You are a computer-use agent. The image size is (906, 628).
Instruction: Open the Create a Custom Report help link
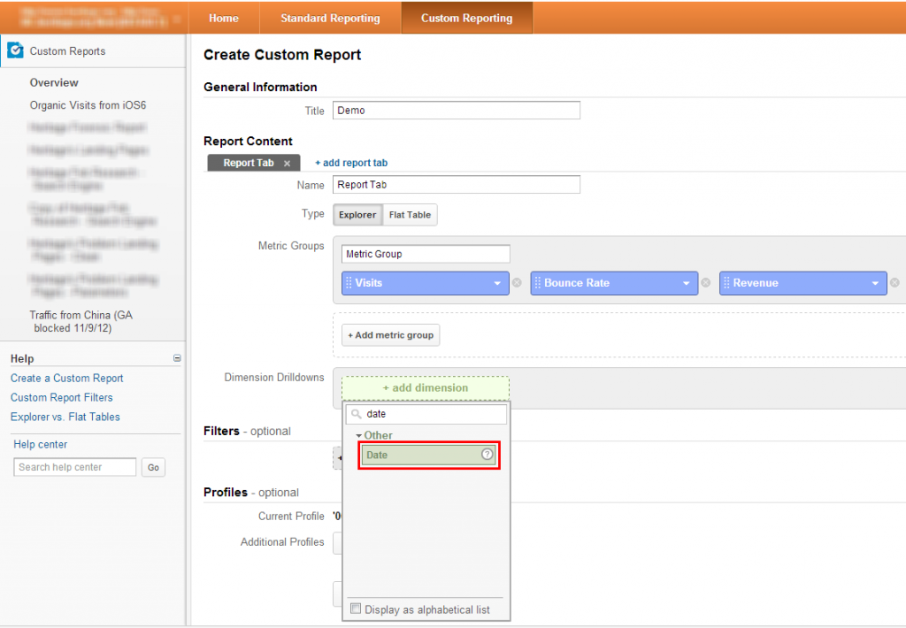pyautogui.click(x=66, y=378)
